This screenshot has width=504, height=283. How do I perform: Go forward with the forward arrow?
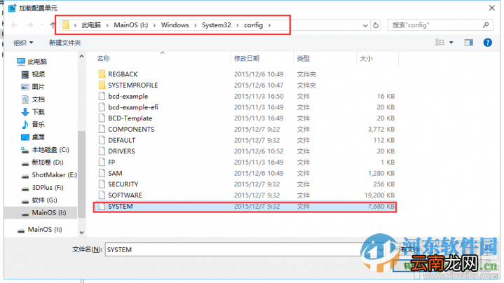[x=29, y=25]
